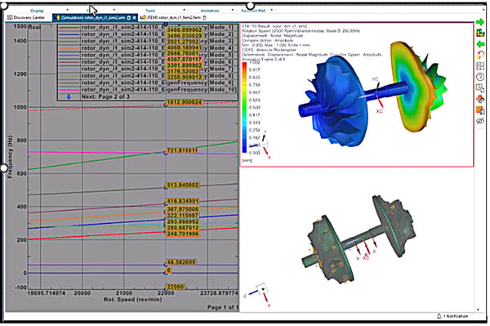Switch to the Simulation rotor_dyn_i1_sim2.sim tab

coord(95,17)
